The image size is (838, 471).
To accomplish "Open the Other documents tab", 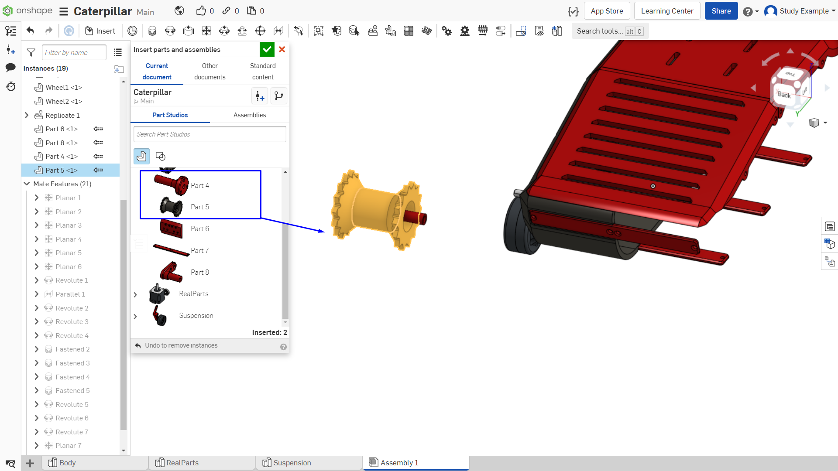I will 210,72.
